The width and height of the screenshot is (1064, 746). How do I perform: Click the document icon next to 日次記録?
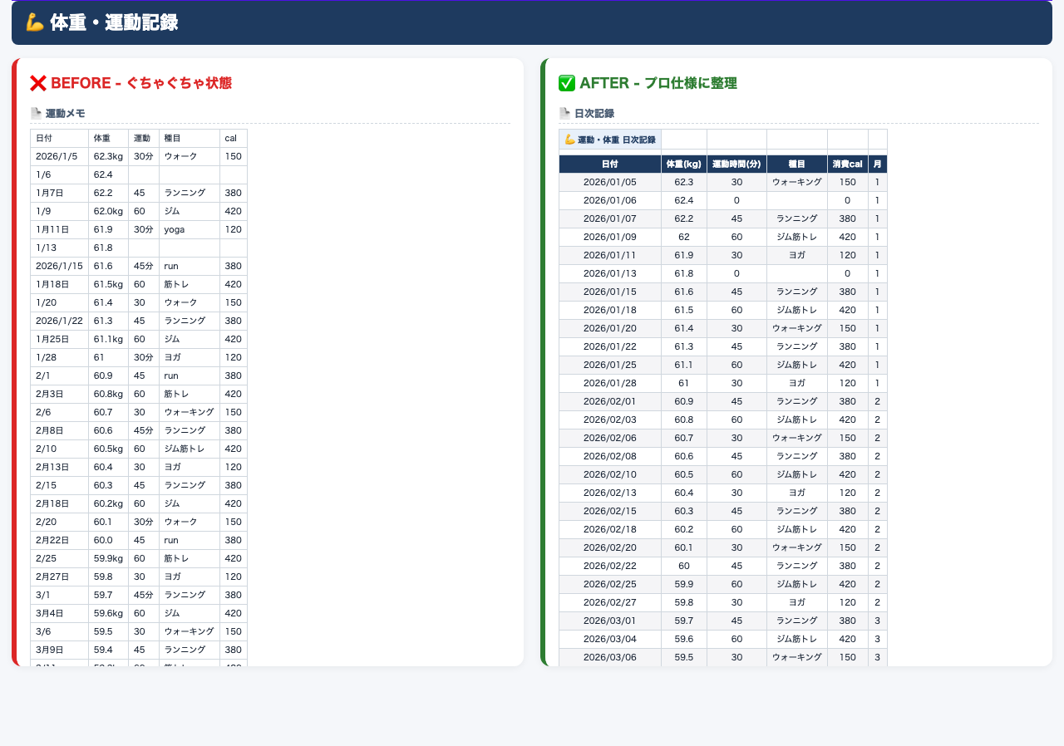(x=564, y=113)
